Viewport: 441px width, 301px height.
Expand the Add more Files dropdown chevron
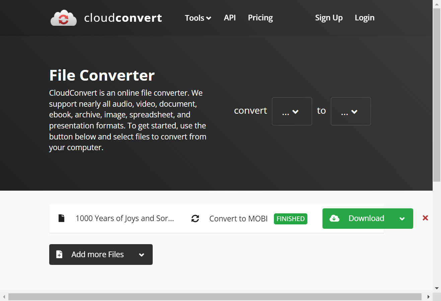(142, 255)
